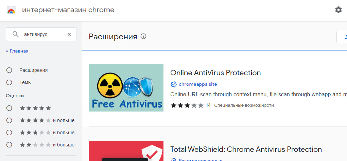
Task: Select the Темы radio button
Action: click(9, 82)
